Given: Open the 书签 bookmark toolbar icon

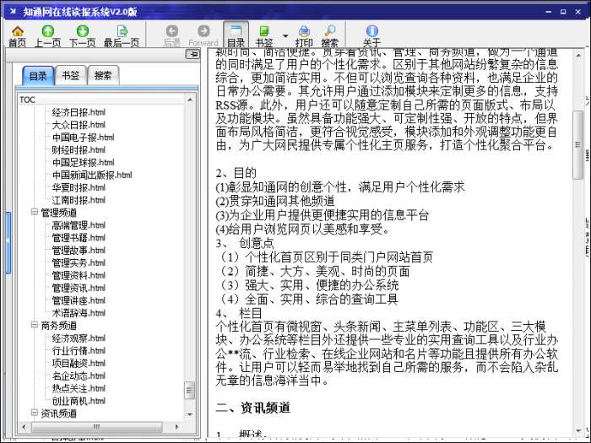Looking at the screenshot, I should 263,31.
